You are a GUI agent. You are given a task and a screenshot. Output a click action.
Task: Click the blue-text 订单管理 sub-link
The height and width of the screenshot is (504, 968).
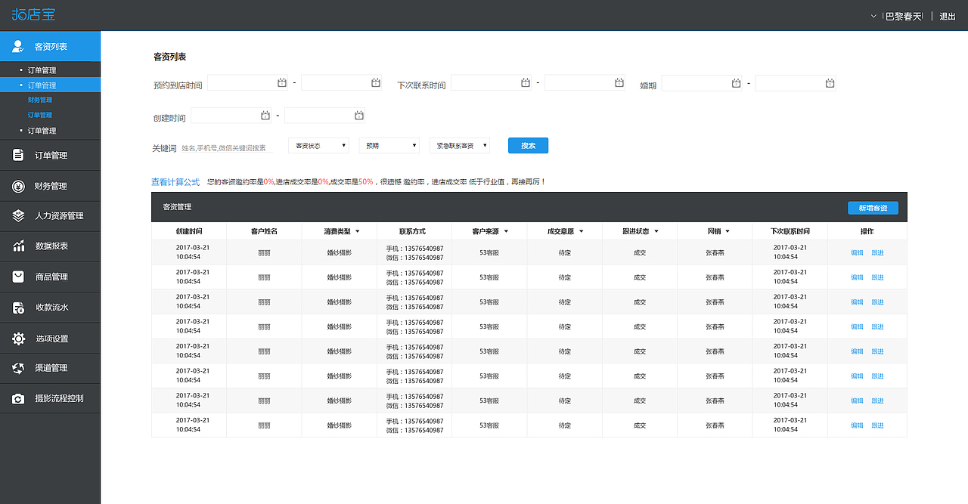[40, 115]
